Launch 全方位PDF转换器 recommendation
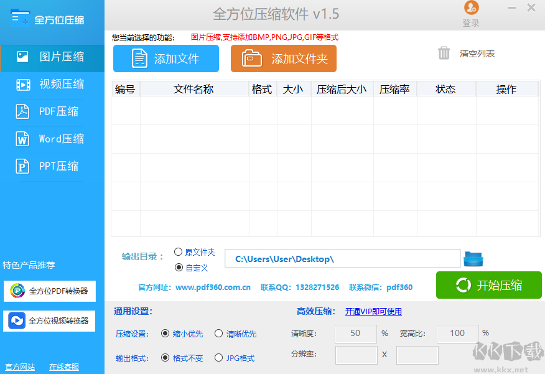Viewport: 545px width, 374px height. [49, 291]
